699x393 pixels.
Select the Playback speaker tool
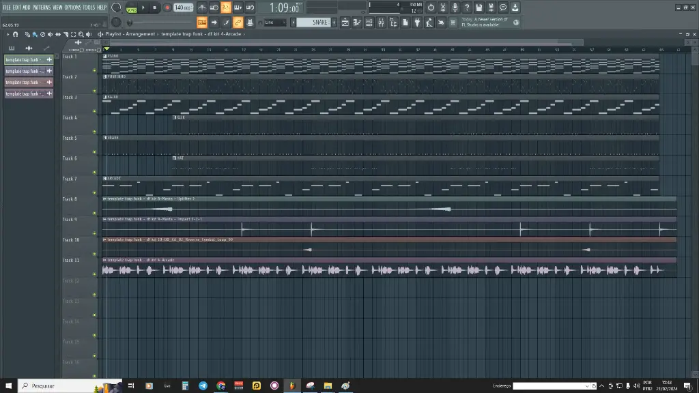coord(89,34)
